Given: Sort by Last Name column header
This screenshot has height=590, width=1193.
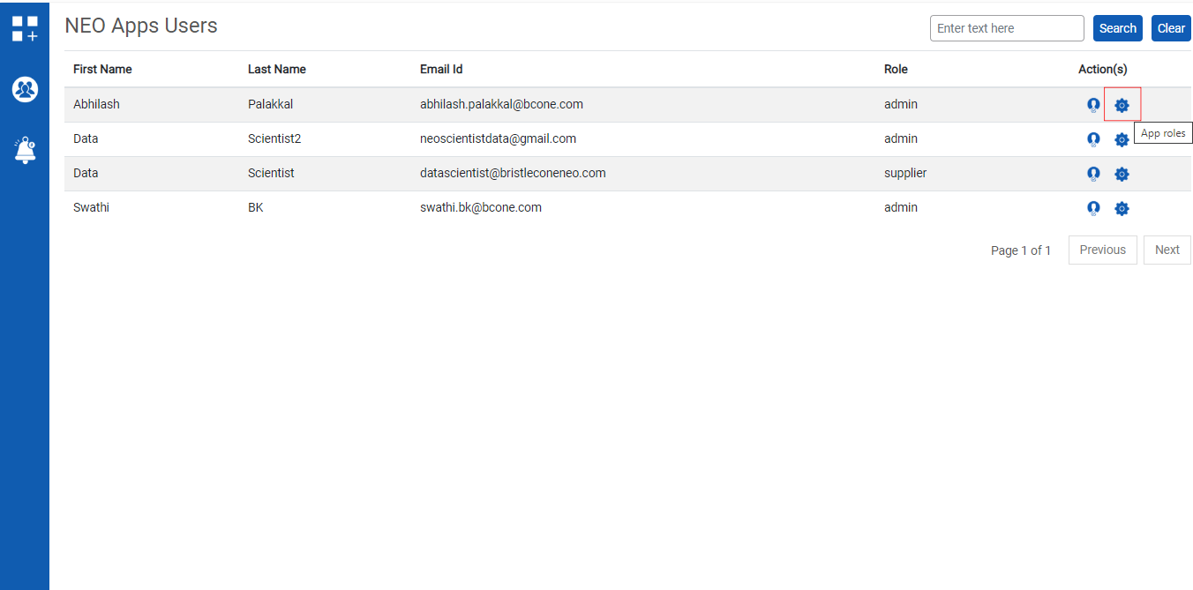Looking at the screenshot, I should point(277,69).
